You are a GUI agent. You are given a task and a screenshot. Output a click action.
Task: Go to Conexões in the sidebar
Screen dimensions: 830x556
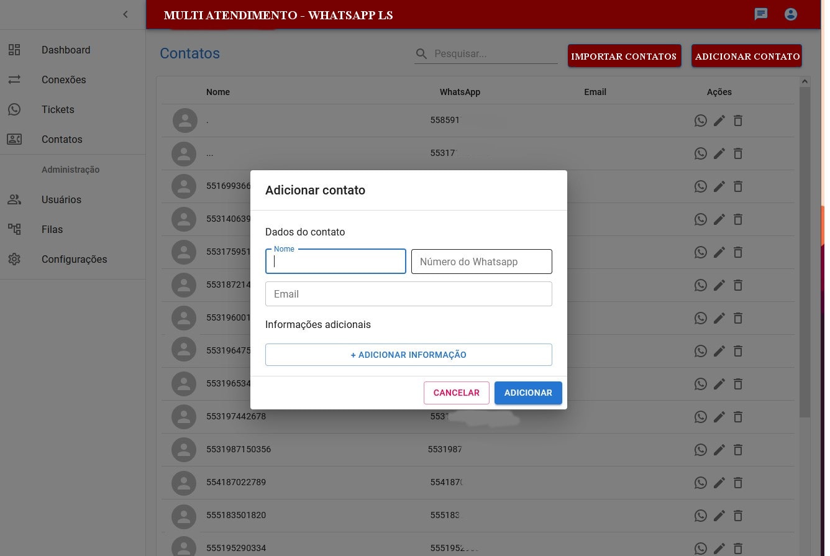pyautogui.click(x=73, y=80)
